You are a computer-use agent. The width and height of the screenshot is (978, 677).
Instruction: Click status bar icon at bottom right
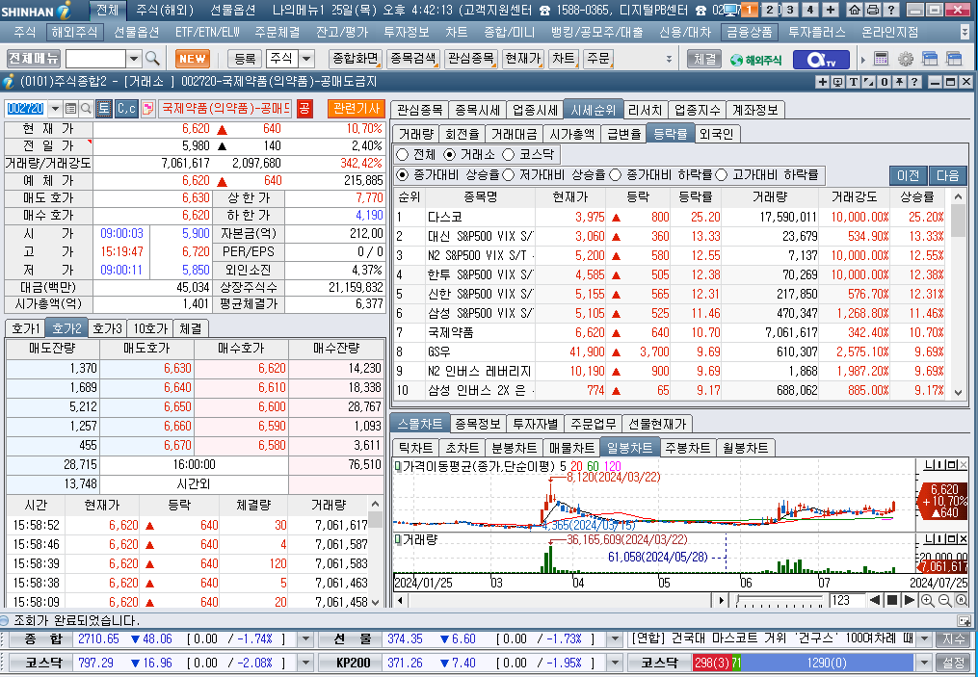click(x=964, y=621)
